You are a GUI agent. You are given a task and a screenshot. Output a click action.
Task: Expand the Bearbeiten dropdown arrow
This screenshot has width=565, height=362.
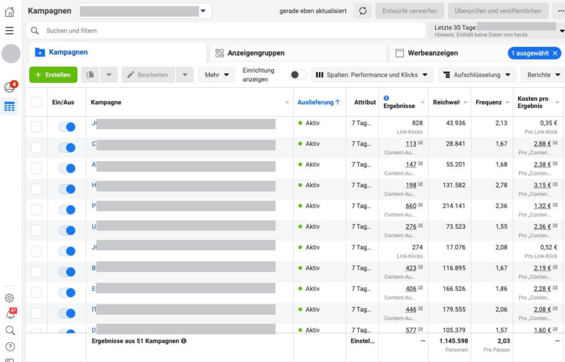click(185, 74)
